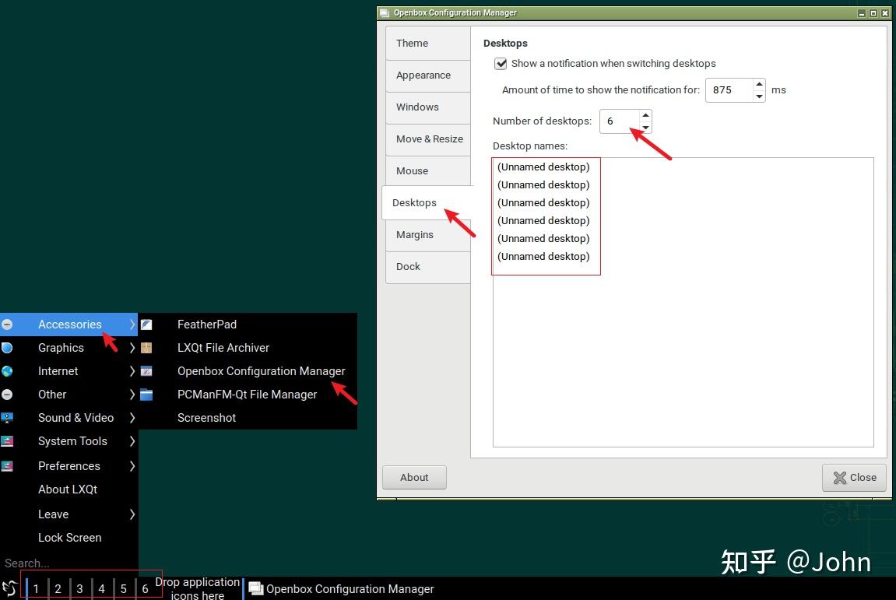Decrease number of desktops with down arrow
Viewport: 896px width, 600px height.
point(645,128)
